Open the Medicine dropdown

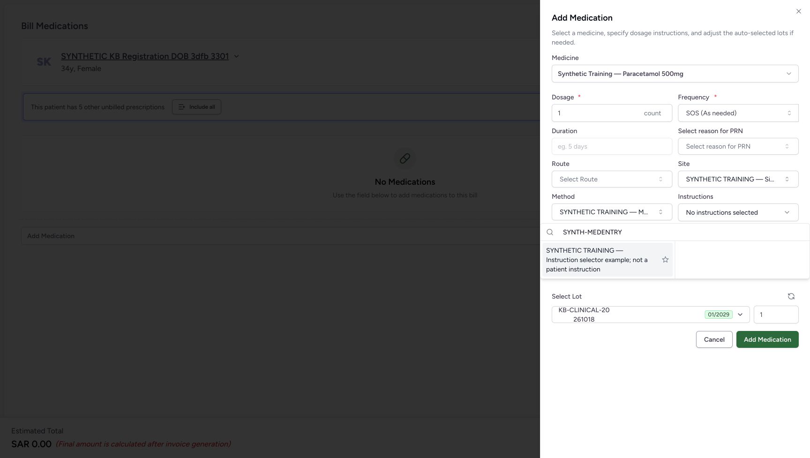pos(675,74)
